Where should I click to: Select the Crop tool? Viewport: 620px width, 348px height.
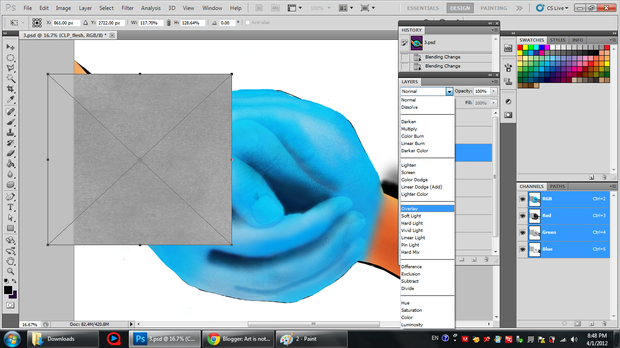coord(10,89)
